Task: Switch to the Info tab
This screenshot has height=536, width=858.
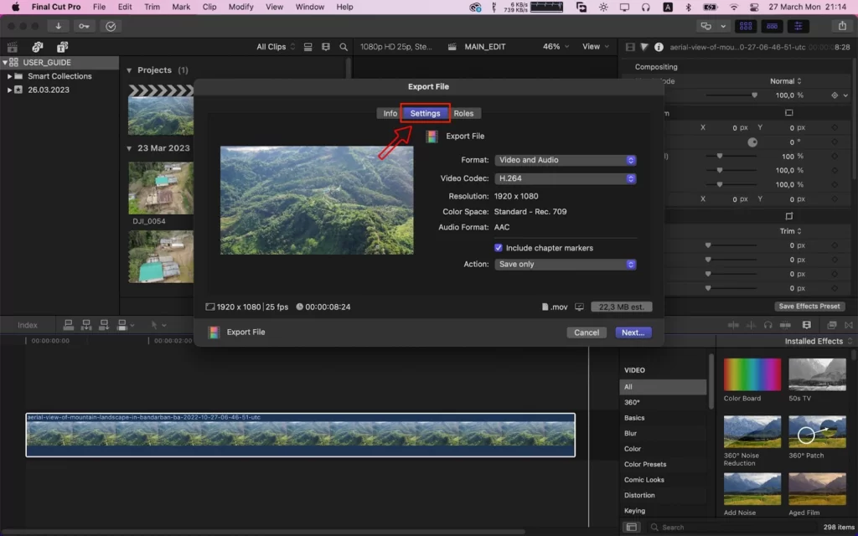Action: pyautogui.click(x=390, y=113)
